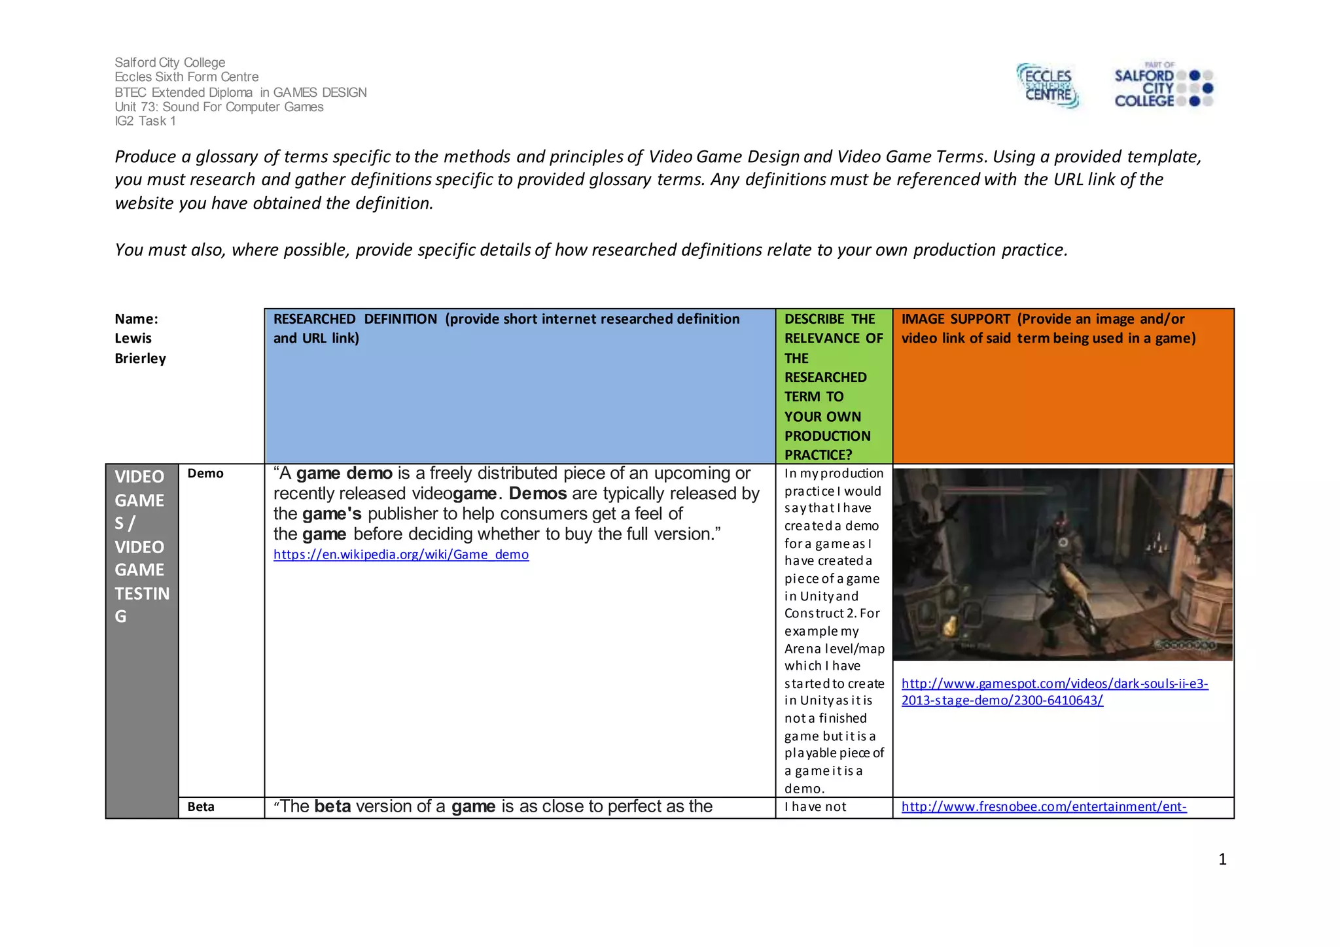Open the Wikipedia Game_demo link
1340x947 pixels.
[400, 555]
